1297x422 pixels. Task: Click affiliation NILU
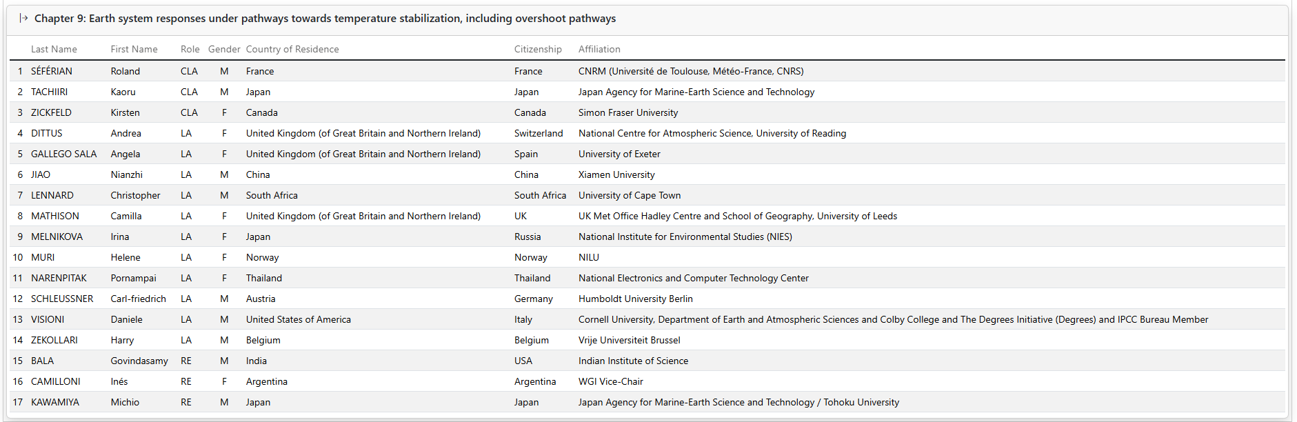tap(589, 257)
